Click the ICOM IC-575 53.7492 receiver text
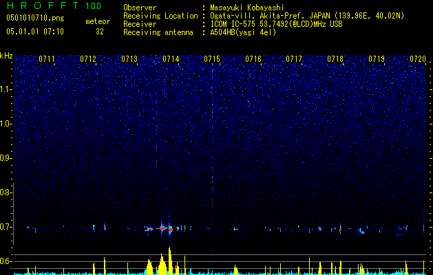The image size is (433, 275). (x=276, y=24)
